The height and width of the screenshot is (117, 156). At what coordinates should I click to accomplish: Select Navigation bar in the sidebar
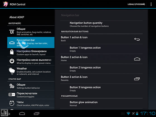(31, 43)
